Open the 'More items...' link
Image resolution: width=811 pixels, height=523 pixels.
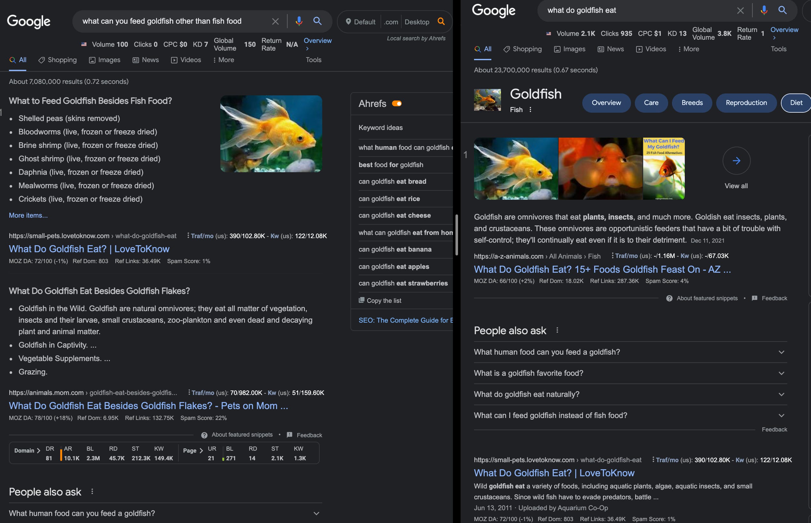pos(28,215)
